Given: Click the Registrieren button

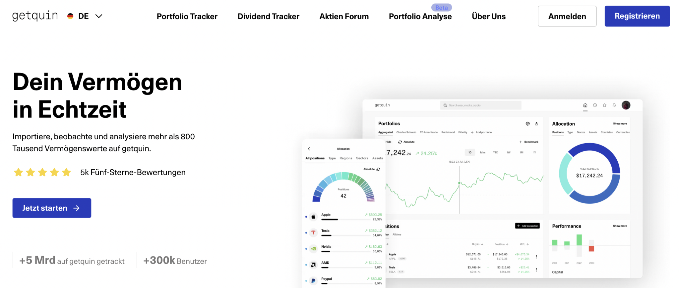Looking at the screenshot, I should (x=637, y=16).
